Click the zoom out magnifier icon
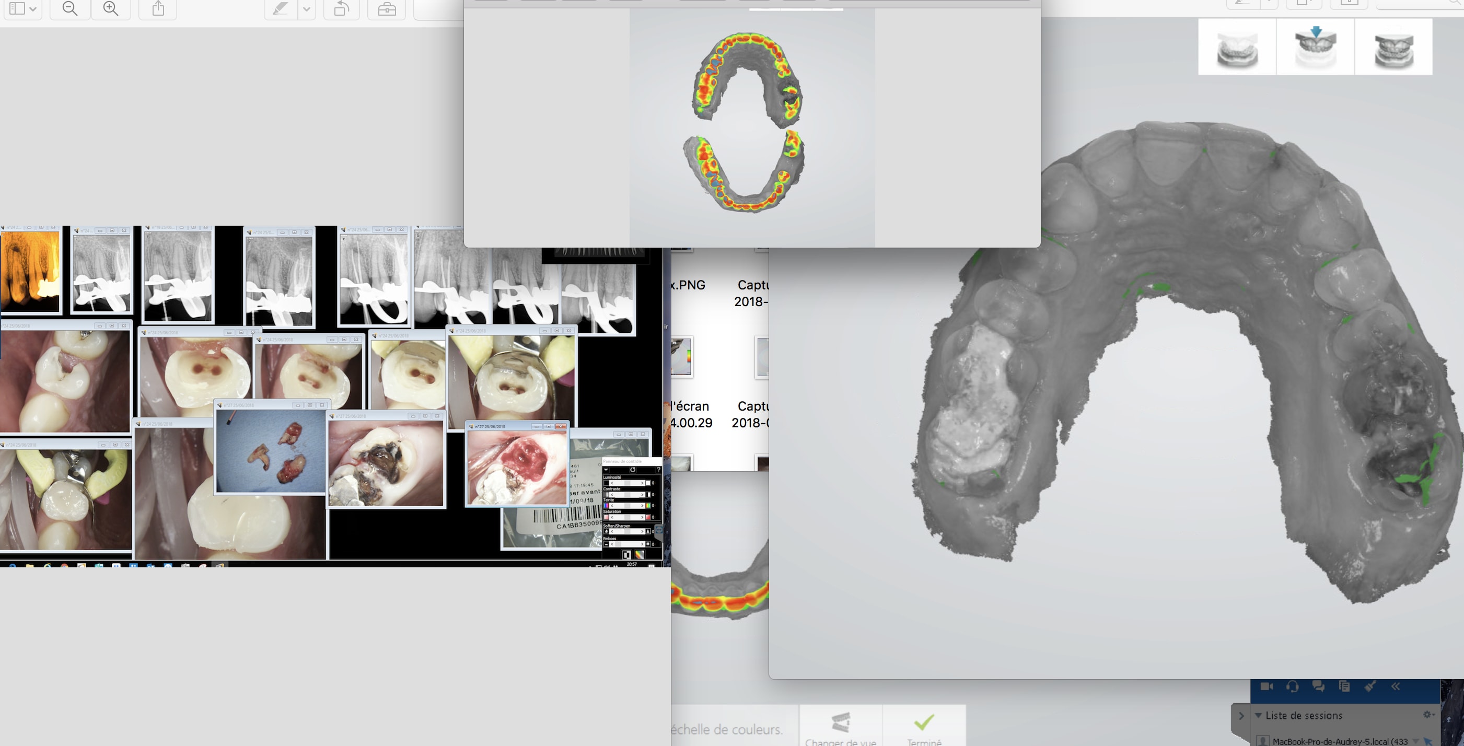This screenshot has height=746, width=1464. (x=70, y=8)
